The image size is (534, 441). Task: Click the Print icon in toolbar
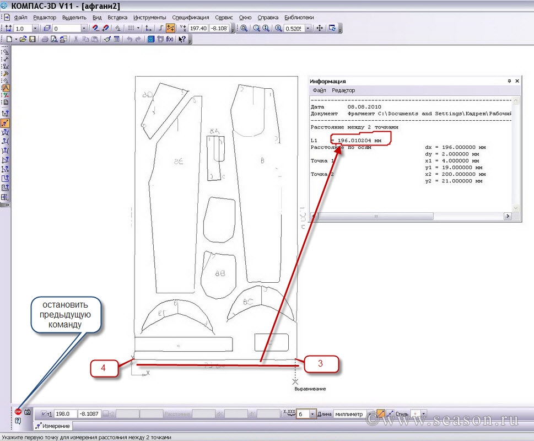46,39
